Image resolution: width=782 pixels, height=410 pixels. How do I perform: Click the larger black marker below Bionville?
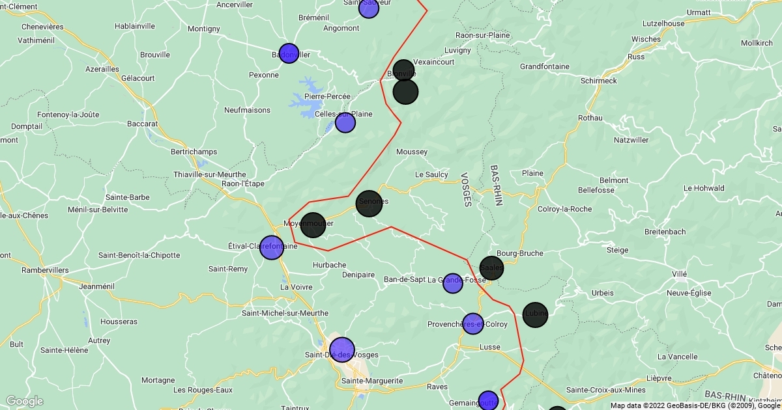405,92
